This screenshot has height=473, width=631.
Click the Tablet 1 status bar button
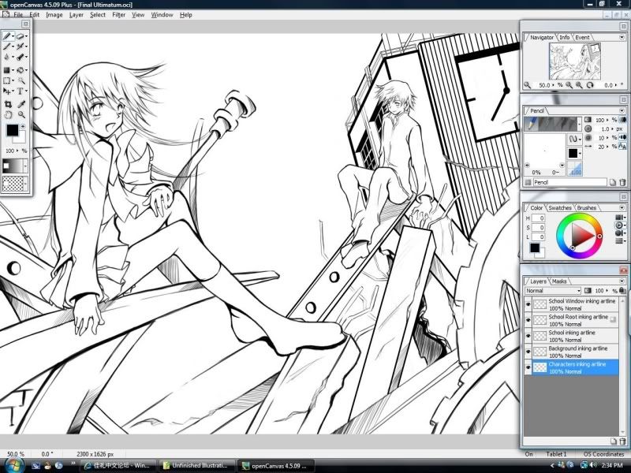coord(556,454)
